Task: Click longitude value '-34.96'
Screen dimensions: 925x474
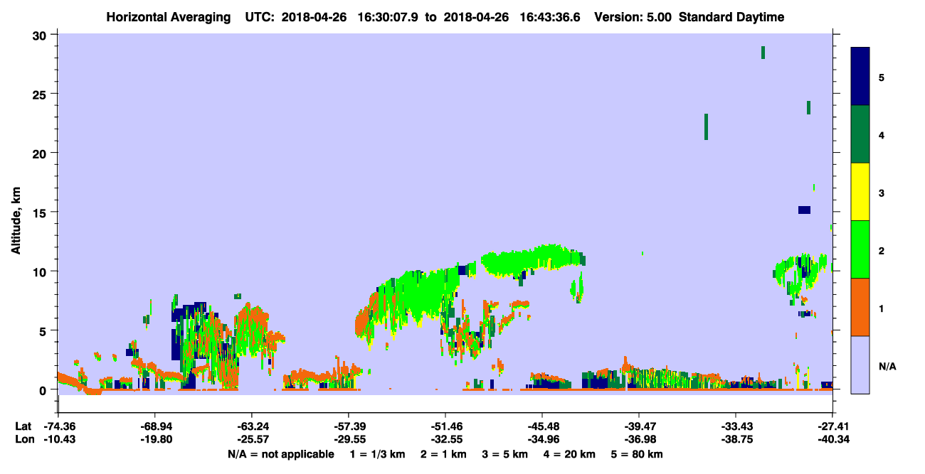Action: point(541,439)
